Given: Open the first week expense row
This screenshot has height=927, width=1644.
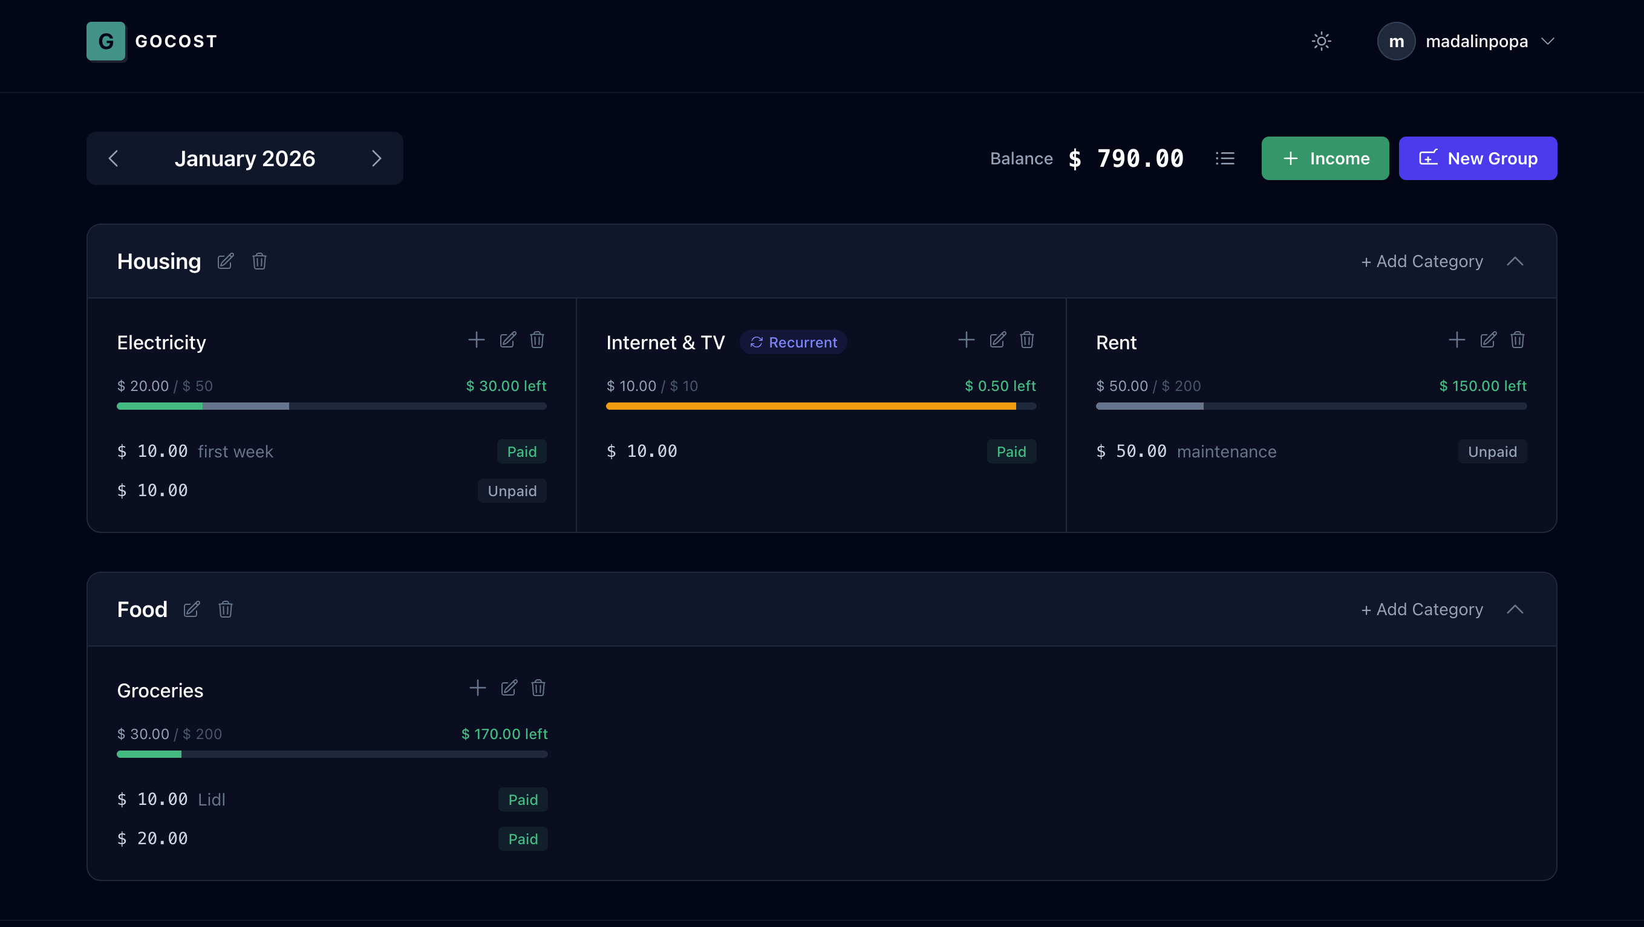Looking at the screenshot, I should (332, 451).
